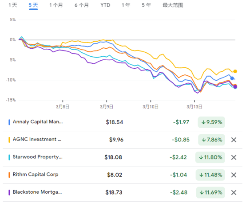Open AGNC Investment stock name
The width and height of the screenshot is (246, 203).
[37, 139]
